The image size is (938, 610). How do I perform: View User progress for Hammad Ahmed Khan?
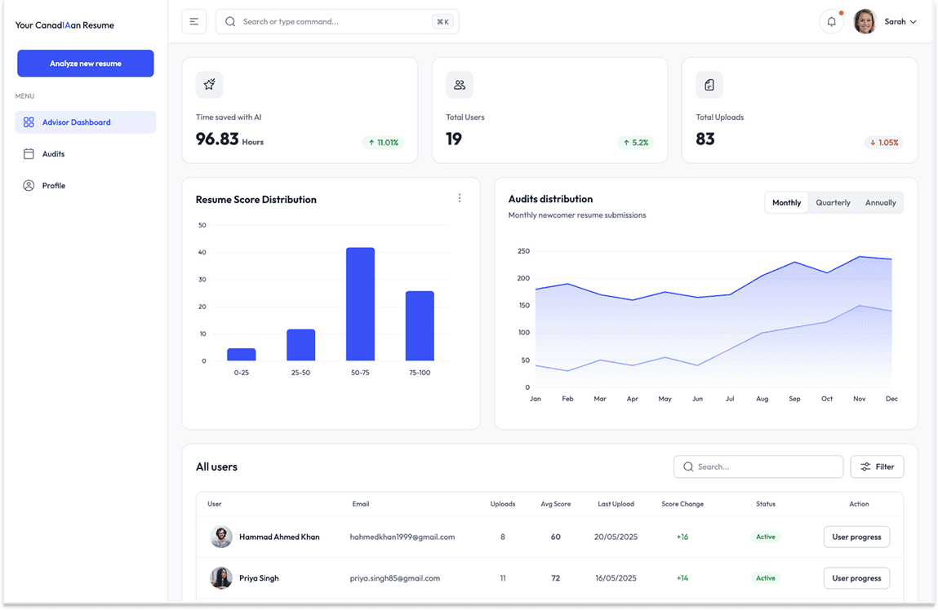(856, 537)
